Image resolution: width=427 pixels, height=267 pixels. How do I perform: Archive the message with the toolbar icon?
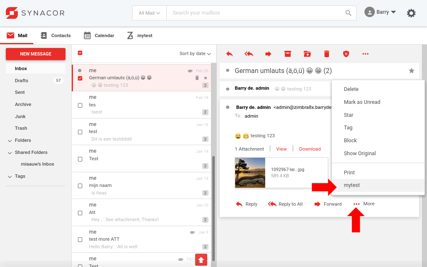click(x=288, y=54)
